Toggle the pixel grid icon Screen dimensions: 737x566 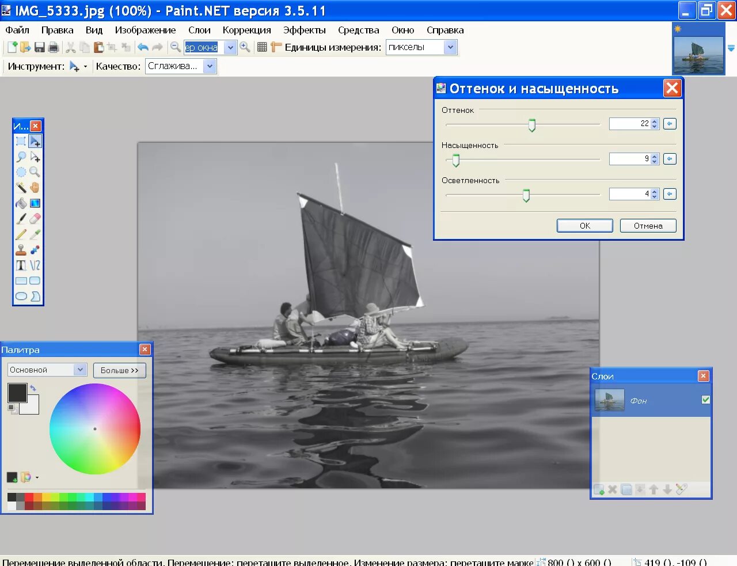tap(262, 47)
